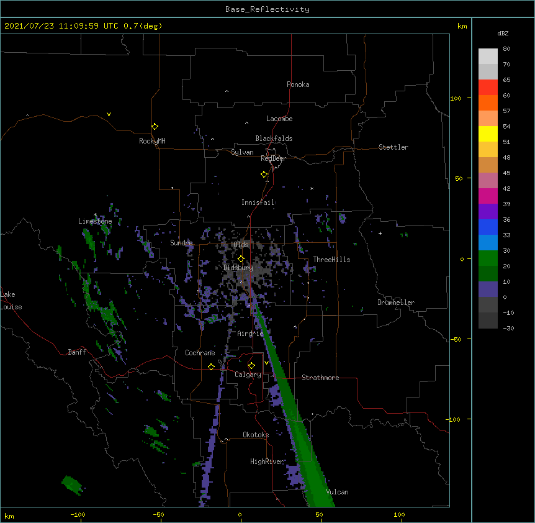Click the 30 dBZ green legend swatch
This screenshot has width=535, height=523.
point(488,258)
